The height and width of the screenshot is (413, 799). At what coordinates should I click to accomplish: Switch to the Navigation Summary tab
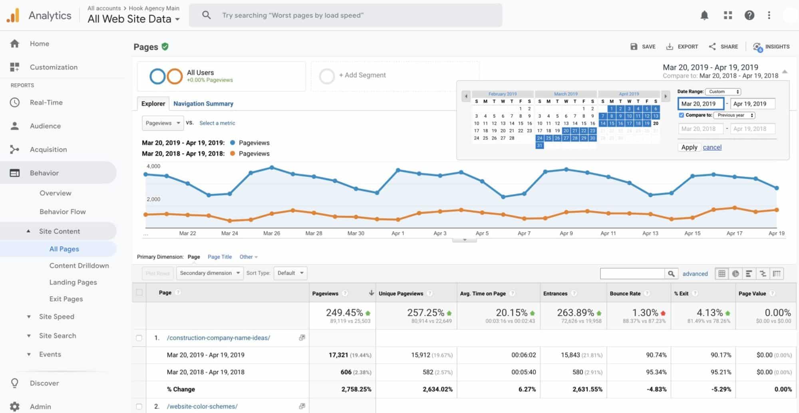203,104
